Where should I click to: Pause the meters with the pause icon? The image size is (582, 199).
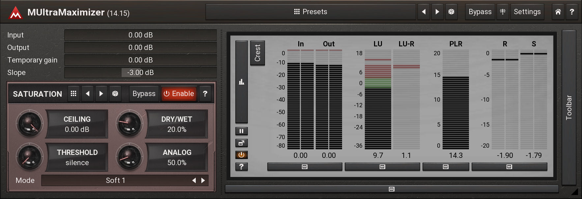241,131
